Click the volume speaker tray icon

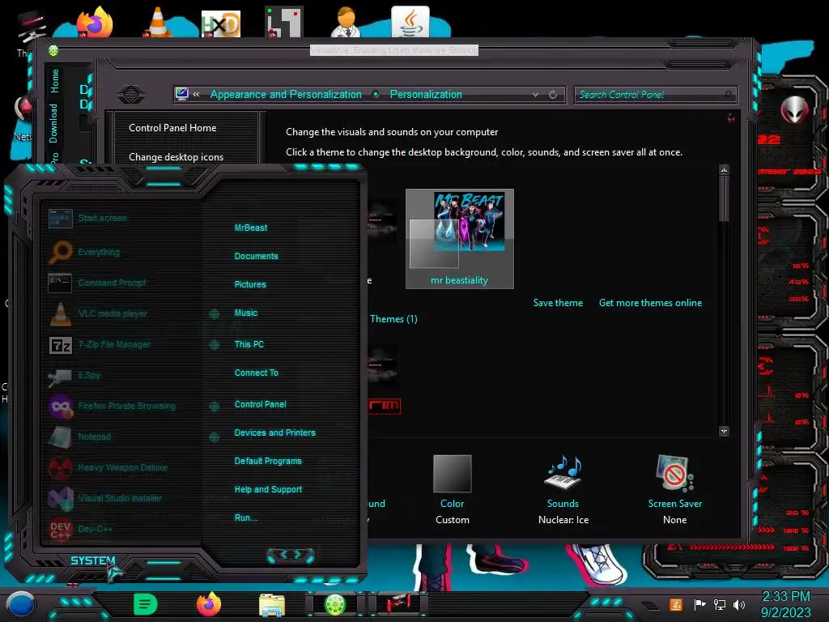739,604
